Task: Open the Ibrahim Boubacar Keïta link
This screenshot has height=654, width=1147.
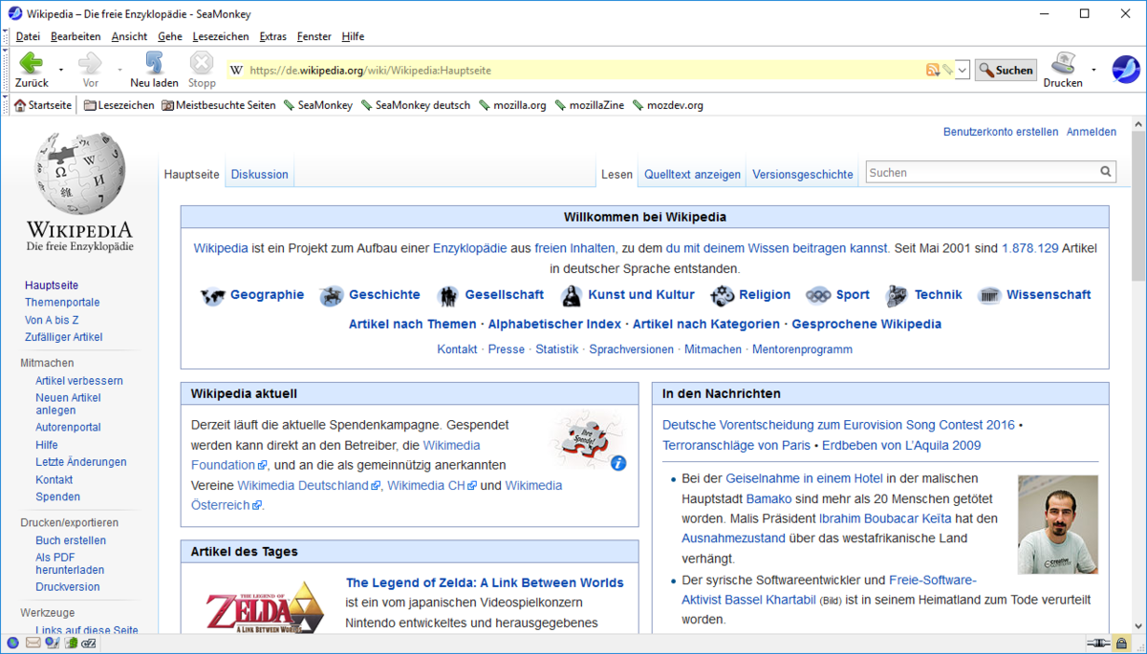Action: pyautogui.click(x=885, y=518)
